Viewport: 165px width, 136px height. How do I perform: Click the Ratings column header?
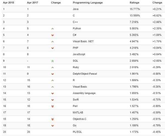click(x=134, y=2)
